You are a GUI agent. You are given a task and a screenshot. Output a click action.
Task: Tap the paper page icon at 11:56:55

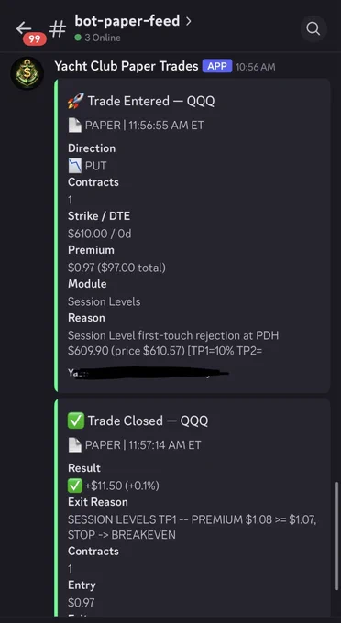75,126
